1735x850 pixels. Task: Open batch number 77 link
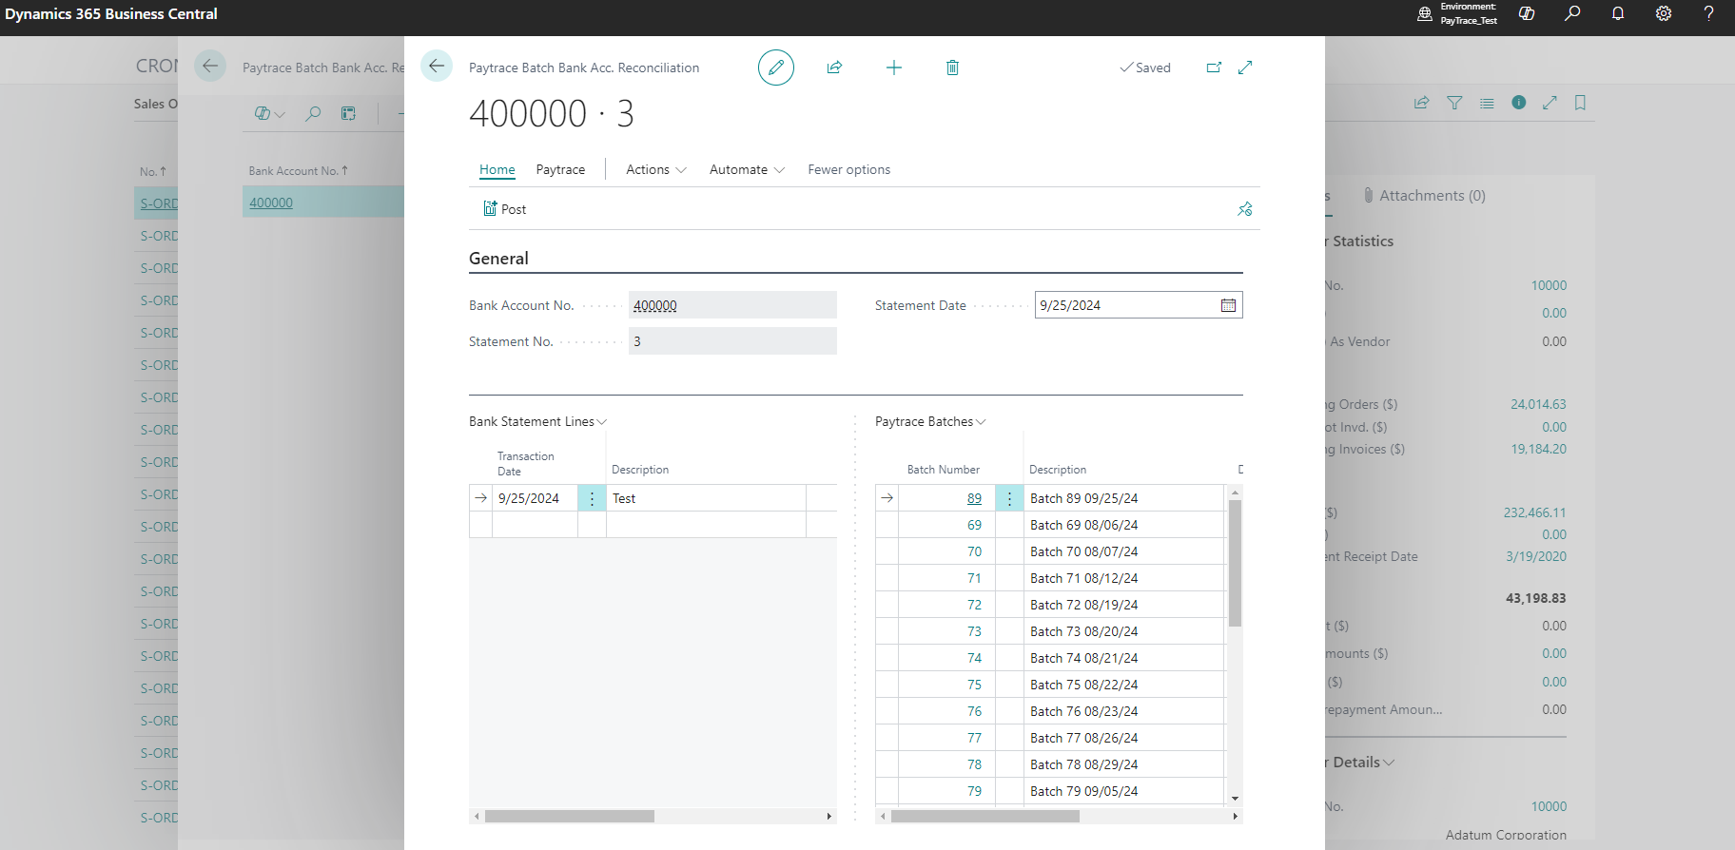click(x=974, y=738)
